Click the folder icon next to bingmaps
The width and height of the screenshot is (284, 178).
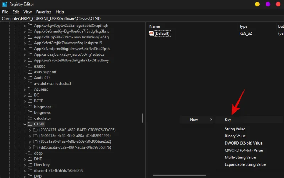pos(30,107)
